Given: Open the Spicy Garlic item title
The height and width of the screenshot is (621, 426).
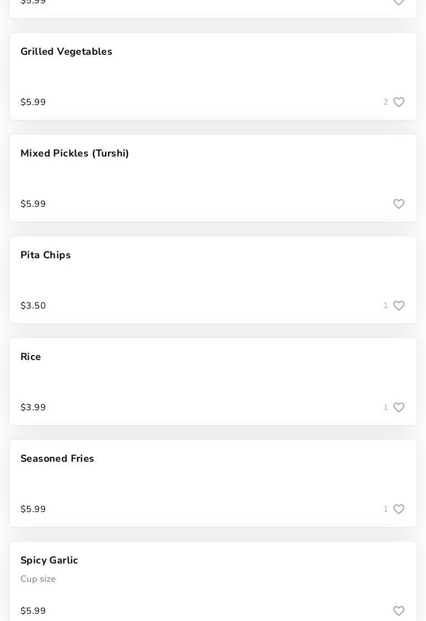Looking at the screenshot, I should (x=49, y=560).
